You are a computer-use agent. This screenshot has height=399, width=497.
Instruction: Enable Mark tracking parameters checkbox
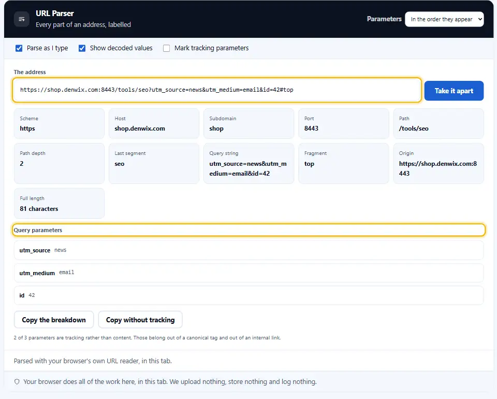166,48
